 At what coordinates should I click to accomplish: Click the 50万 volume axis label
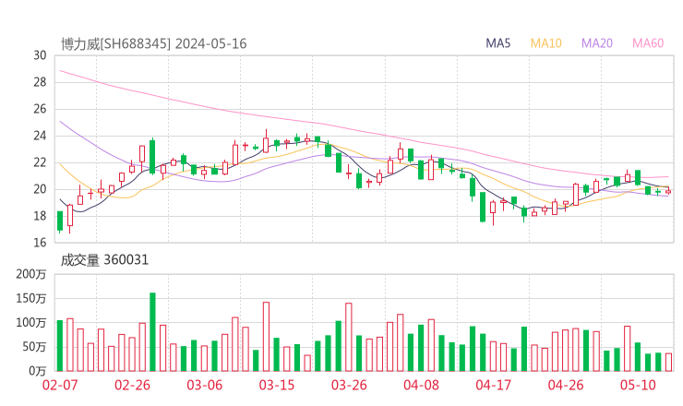point(34,347)
